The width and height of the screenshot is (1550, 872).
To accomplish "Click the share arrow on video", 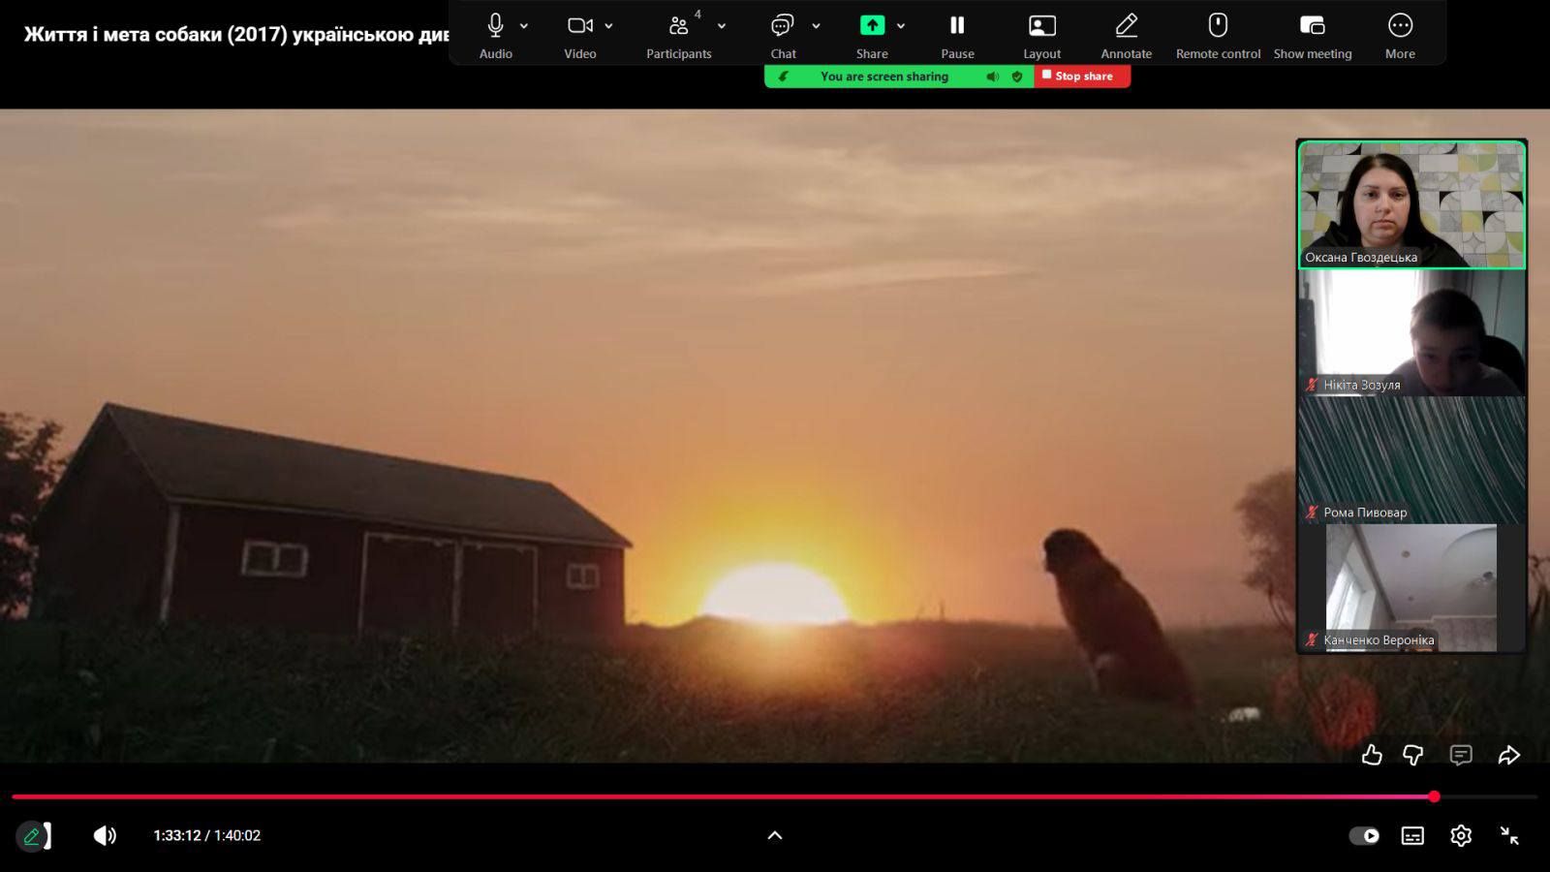I will tap(1508, 755).
